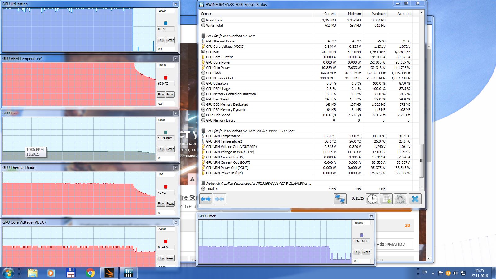This screenshot has height=279, width=496.
Task: Click the red swatch in GPU VRM Temperature1 graph
Action: tap(166, 78)
